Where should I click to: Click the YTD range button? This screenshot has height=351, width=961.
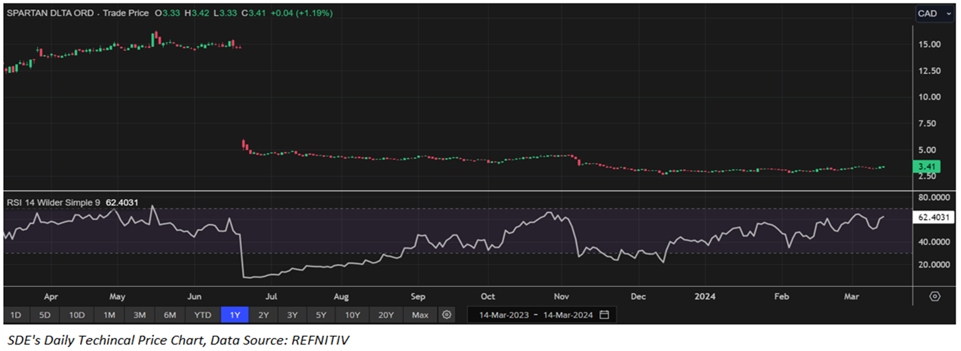tap(203, 315)
